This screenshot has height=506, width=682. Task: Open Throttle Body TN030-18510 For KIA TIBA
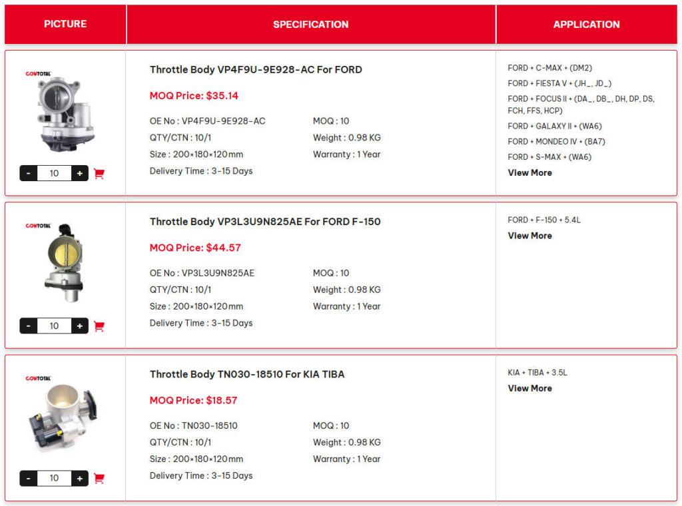point(247,374)
